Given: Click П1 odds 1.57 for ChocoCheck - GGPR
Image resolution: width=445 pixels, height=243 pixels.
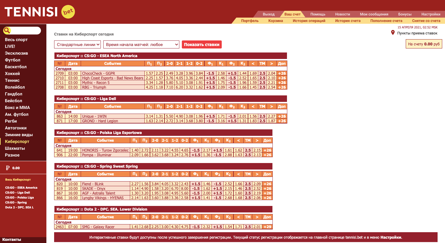Looking at the screenshot, I should (x=149, y=73).
